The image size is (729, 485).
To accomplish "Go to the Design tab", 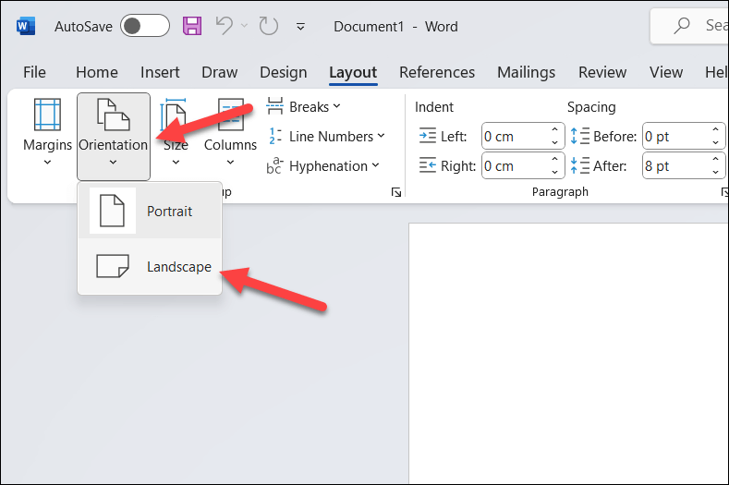I will [283, 72].
